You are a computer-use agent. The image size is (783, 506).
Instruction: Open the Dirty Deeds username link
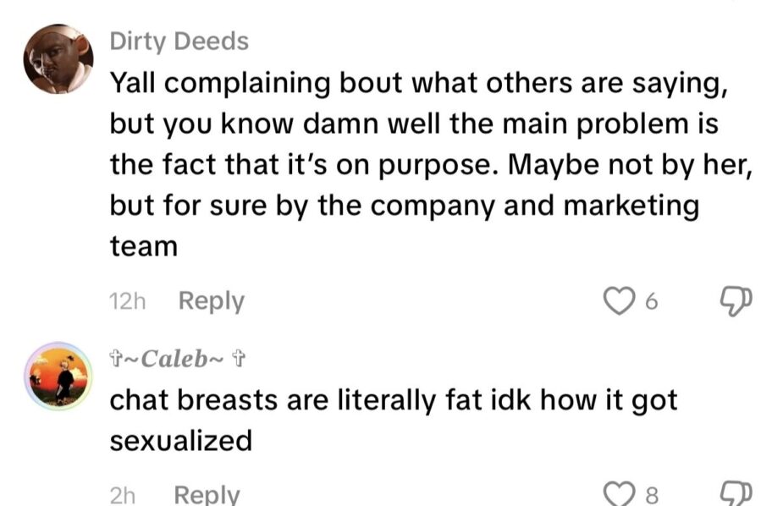(x=179, y=41)
